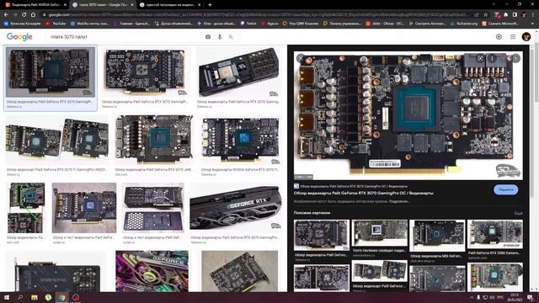Open second result showing PCB back side
539x303 pixels.
(146, 72)
